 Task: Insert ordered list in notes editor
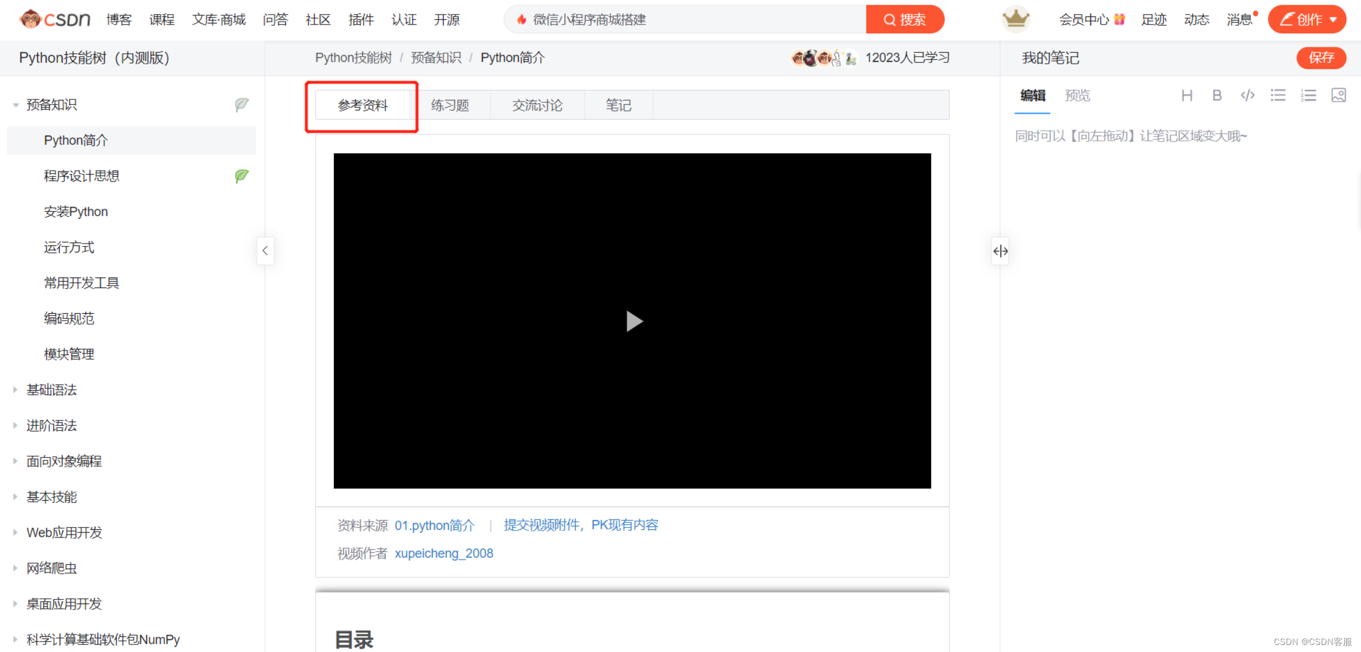coord(1308,95)
